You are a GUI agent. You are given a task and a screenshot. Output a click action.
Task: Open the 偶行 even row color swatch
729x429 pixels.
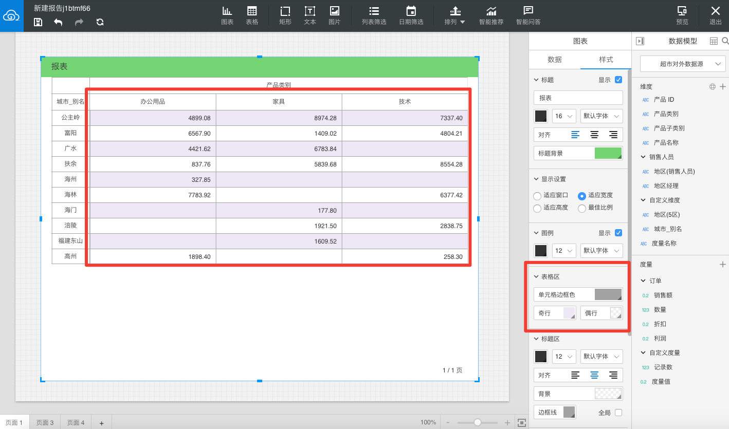point(615,313)
